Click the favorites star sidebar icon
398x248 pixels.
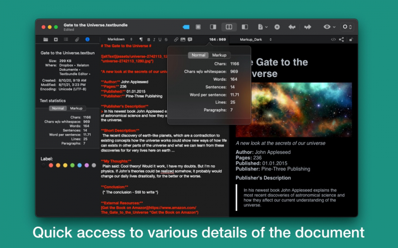[x=56, y=39]
